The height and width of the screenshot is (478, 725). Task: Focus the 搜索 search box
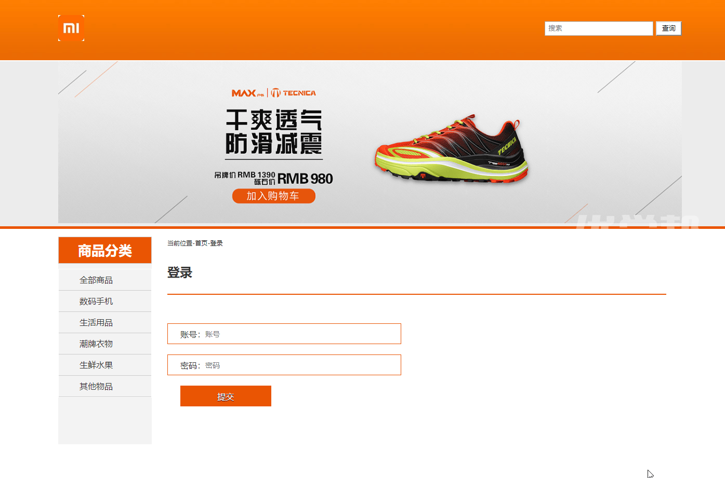click(598, 29)
